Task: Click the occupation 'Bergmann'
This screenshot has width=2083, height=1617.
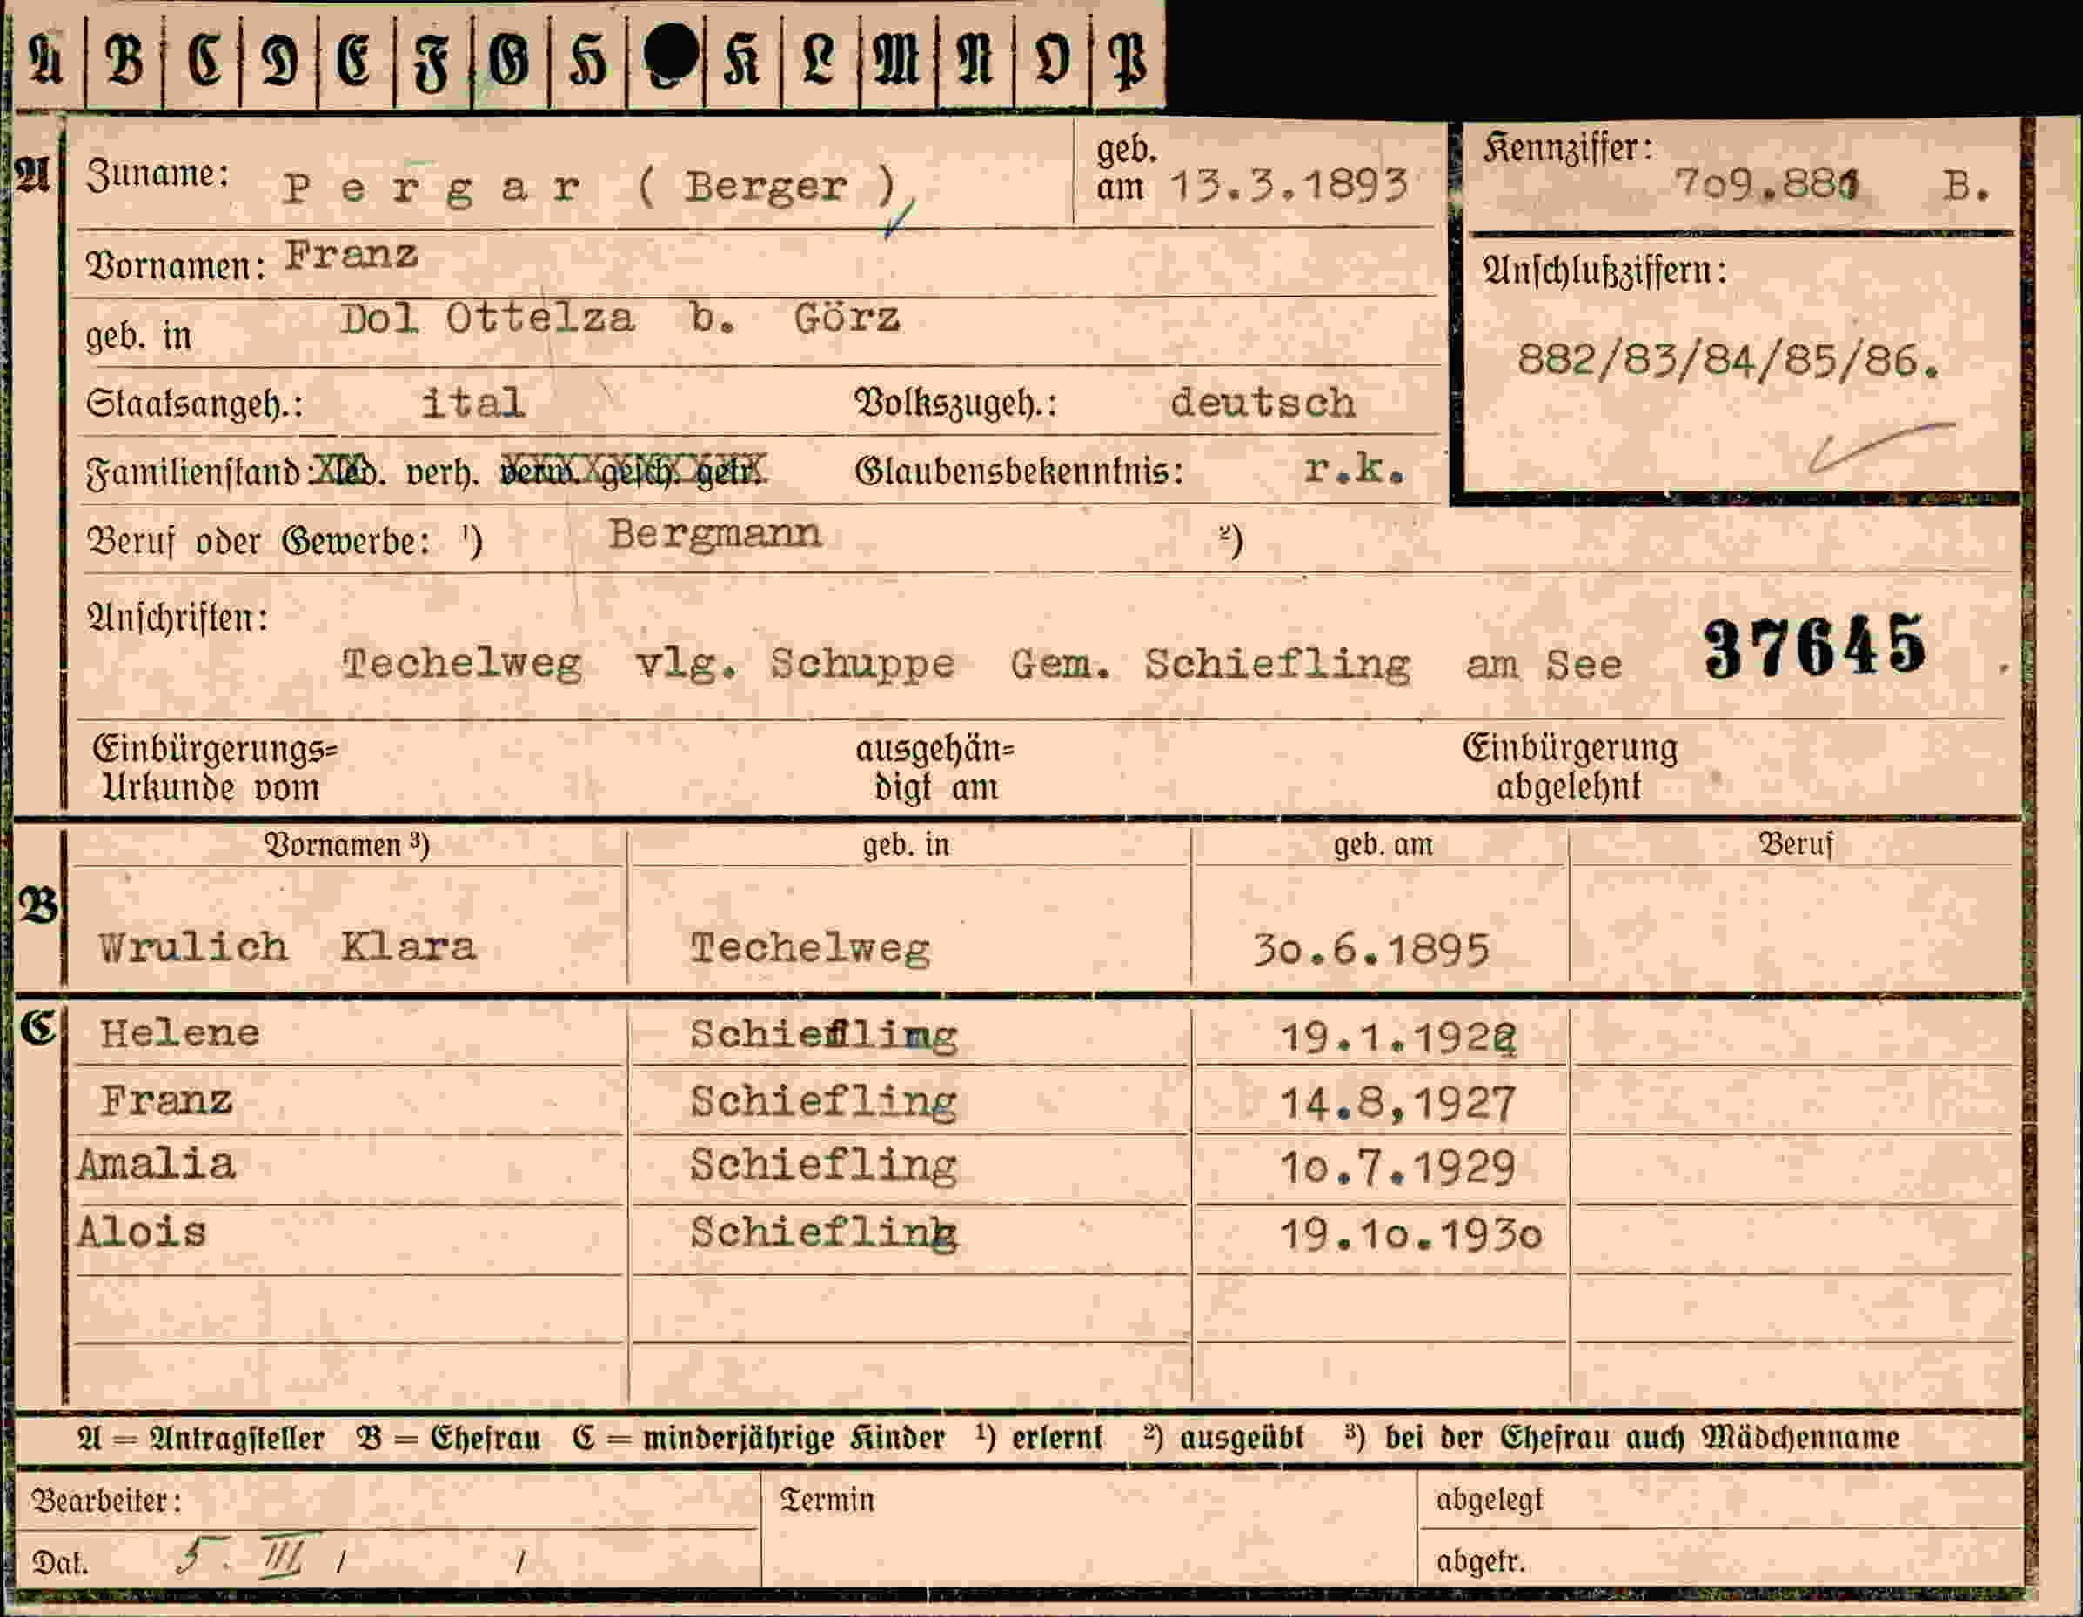Action: (x=714, y=535)
